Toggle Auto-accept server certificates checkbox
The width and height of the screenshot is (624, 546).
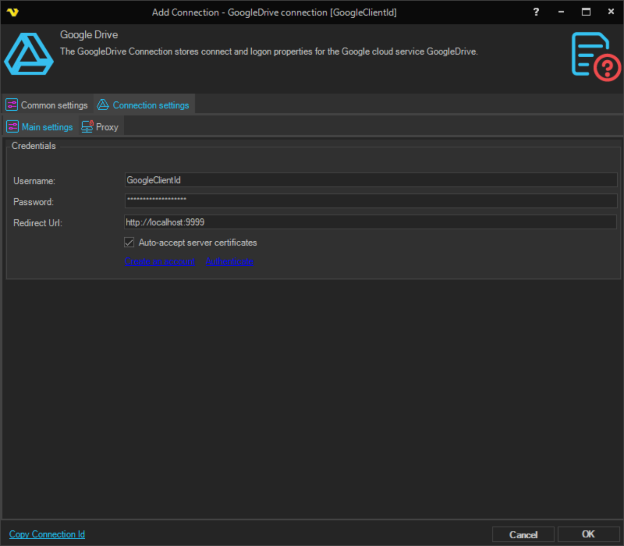[x=129, y=242]
